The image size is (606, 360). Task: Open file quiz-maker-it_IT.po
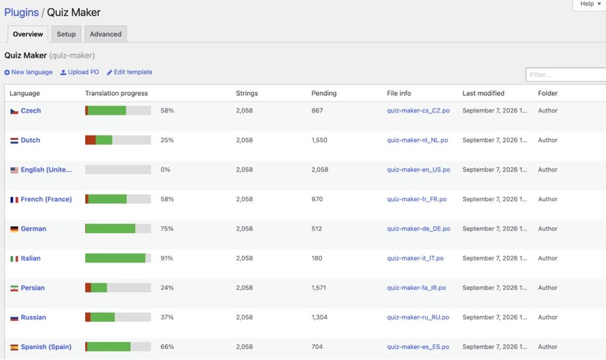[415, 258]
